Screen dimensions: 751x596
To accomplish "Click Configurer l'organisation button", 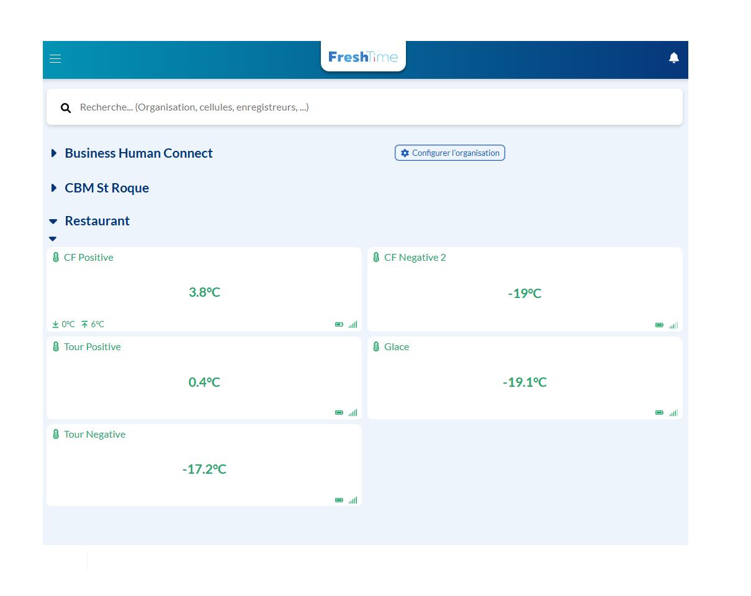I will click(450, 153).
